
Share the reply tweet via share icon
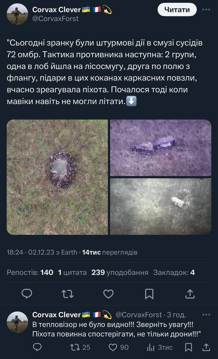pyautogui.click(x=206, y=348)
